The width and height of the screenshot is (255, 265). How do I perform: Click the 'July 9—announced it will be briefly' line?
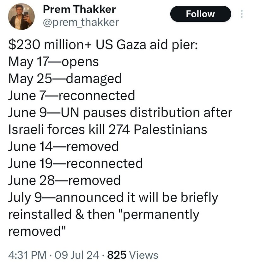[113, 198]
